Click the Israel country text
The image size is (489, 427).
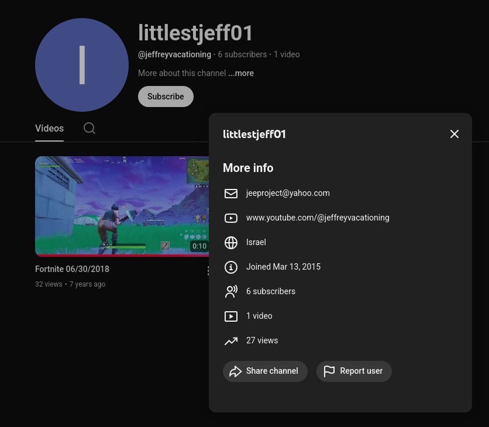(256, 242)
